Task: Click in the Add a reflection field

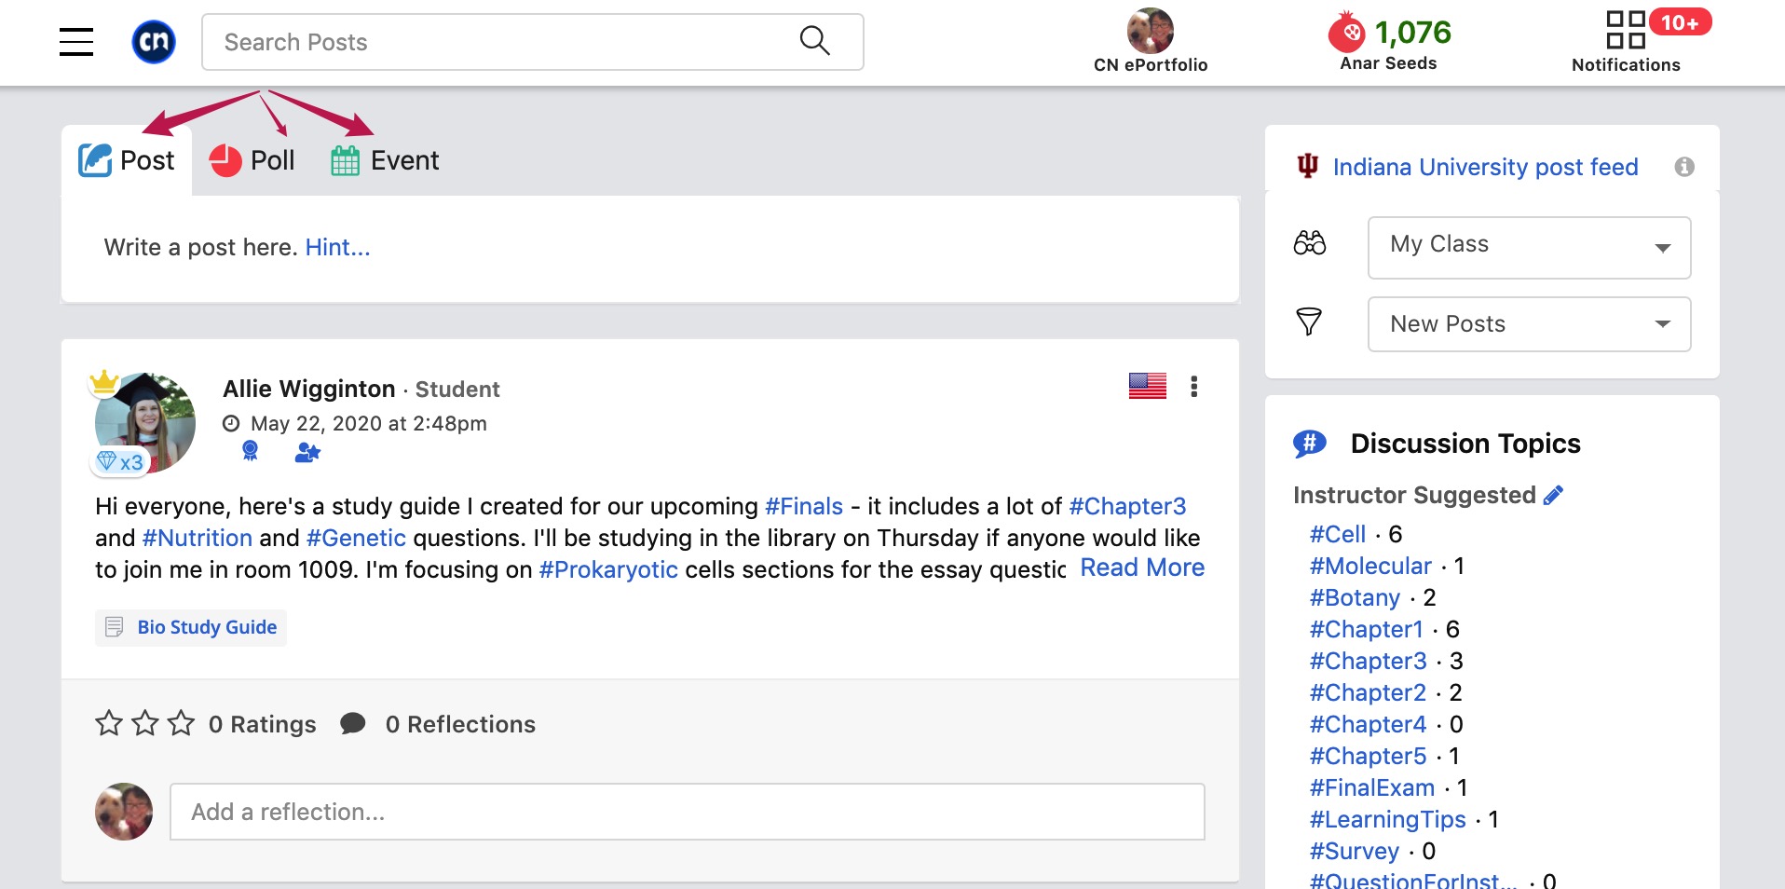Action: (687, 812)
